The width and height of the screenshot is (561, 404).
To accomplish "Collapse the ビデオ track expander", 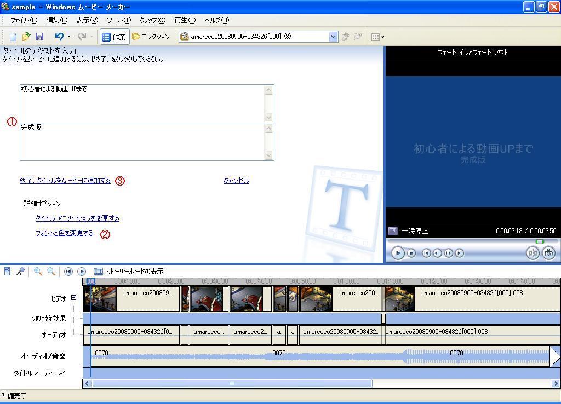I will point(74,297).
